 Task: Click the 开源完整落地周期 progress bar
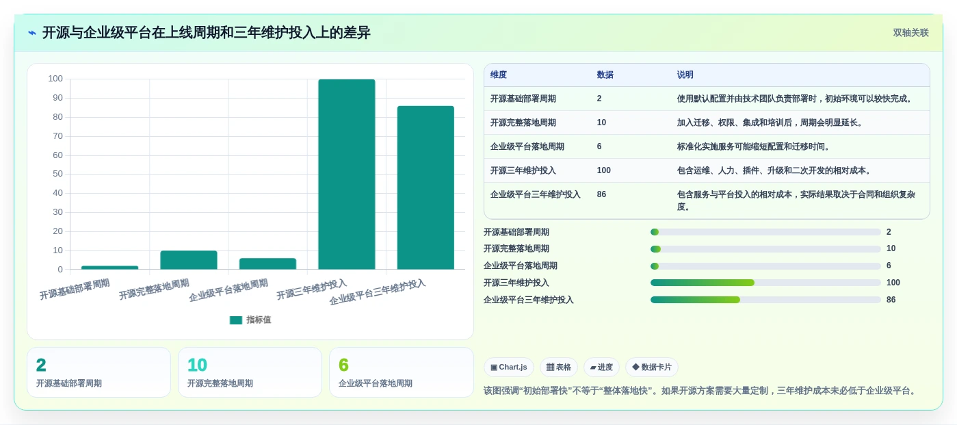click(x=765, y=249)
